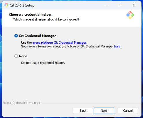Minimize the Git Setup window

click(107, 5)
